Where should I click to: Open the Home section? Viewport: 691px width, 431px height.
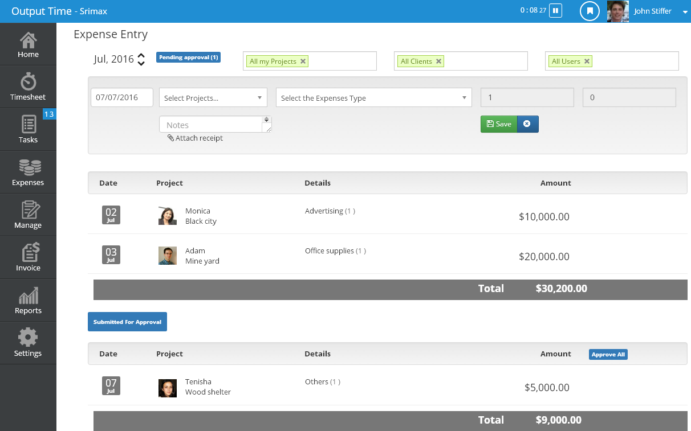click(28, 44)
